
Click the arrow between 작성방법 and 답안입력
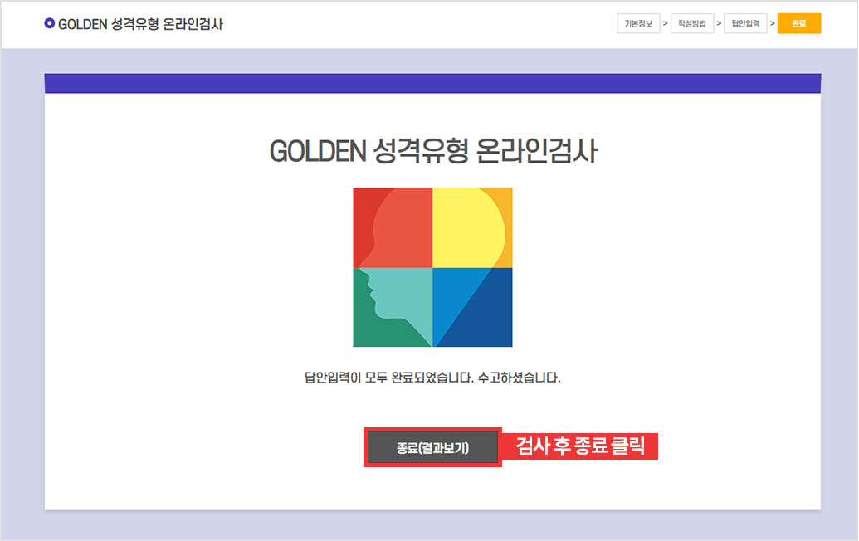click(719, 23)
